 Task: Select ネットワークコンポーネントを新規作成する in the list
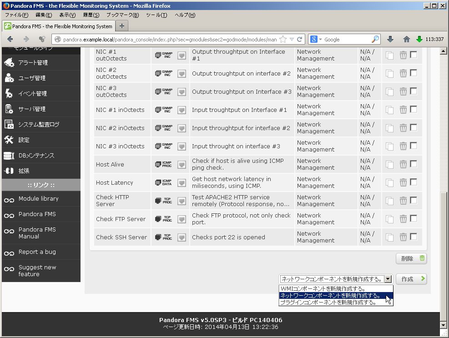pyautogui.click(x=336, y=296)
